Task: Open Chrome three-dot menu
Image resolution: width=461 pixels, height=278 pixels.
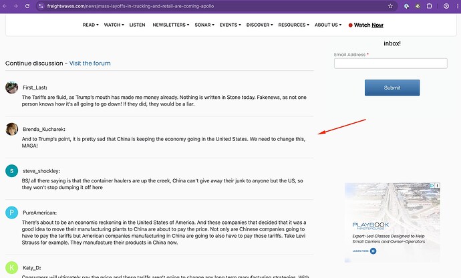Action: tap(458, 6)
